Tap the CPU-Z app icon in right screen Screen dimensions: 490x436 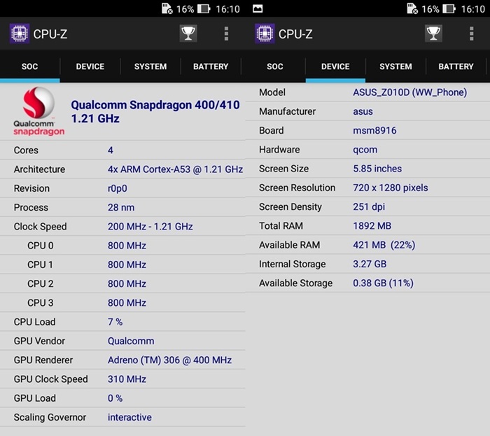265,34
